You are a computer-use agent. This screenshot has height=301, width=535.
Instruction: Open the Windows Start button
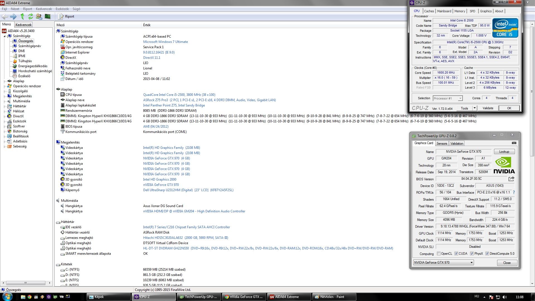pos(7,297)
